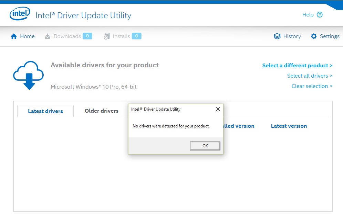Click the Help question mark icon
This screenshot has width=343, height=214.
coord(320,15)
